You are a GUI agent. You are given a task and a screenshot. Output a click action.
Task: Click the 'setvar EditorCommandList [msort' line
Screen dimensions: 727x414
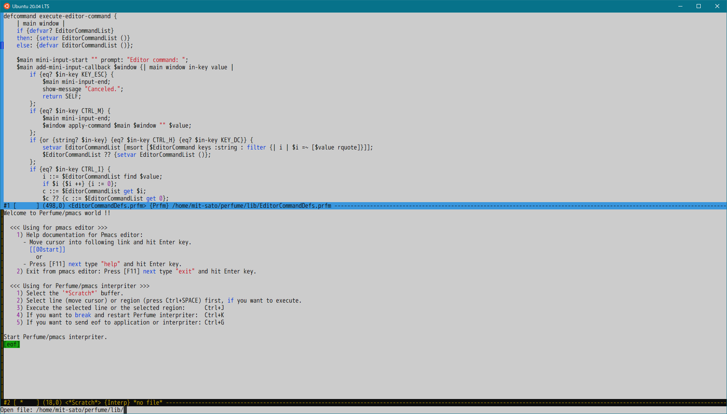[208, 147]
